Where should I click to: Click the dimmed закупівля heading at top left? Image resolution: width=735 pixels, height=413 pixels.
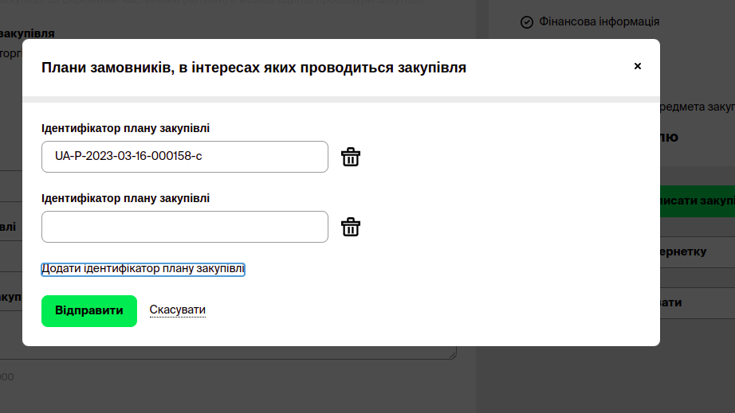click(x=27, y=33)
